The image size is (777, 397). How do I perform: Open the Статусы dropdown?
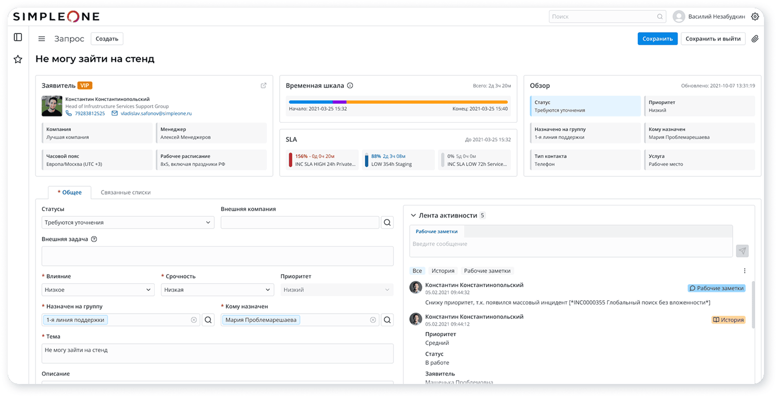click(x=128, y=223)
